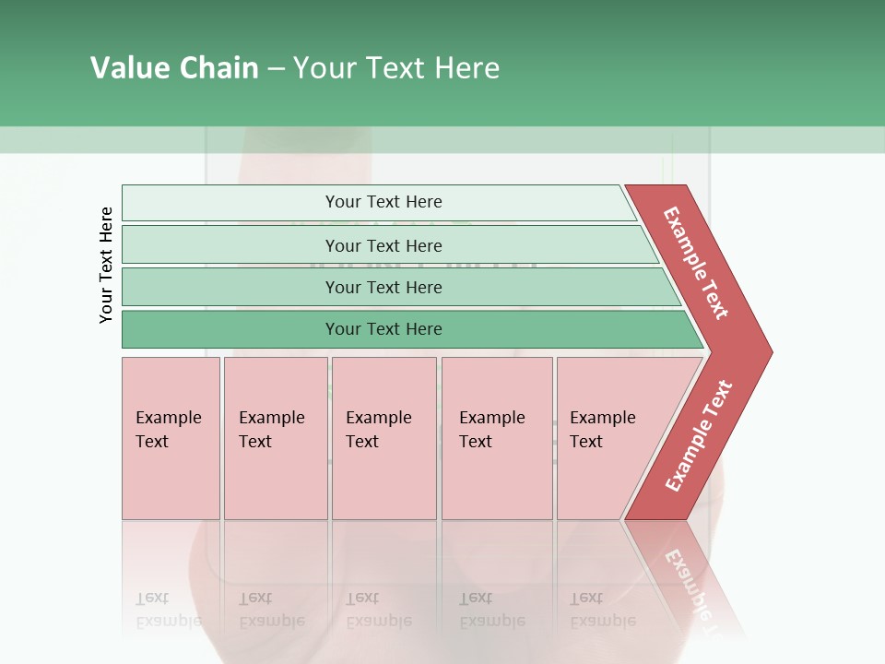Select the third pink 'Example Text' box
The height and width of the screenshot is (664, 885).
coord(383,438)
